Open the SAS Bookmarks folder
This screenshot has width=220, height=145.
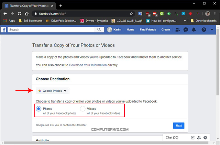31,21
